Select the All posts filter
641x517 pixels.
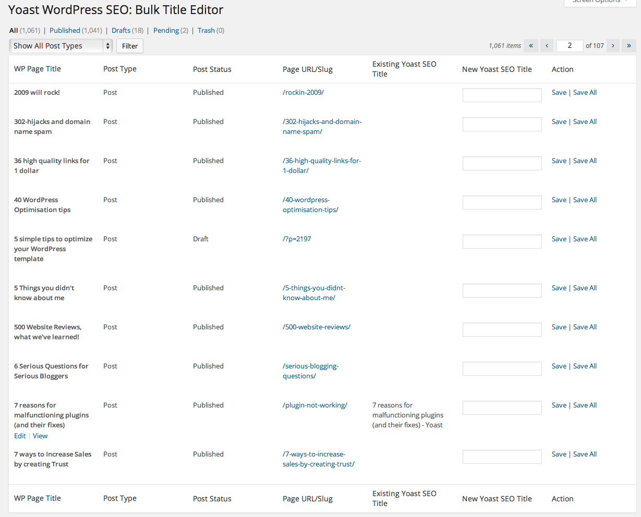[x=13, y=30]
